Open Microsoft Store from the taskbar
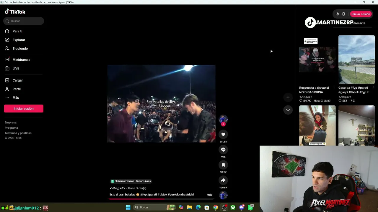 click(x=207, y=207)
